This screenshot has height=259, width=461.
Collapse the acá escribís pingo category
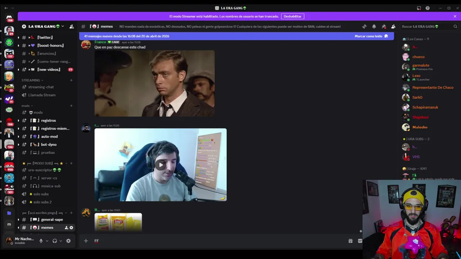coord(45,213)
